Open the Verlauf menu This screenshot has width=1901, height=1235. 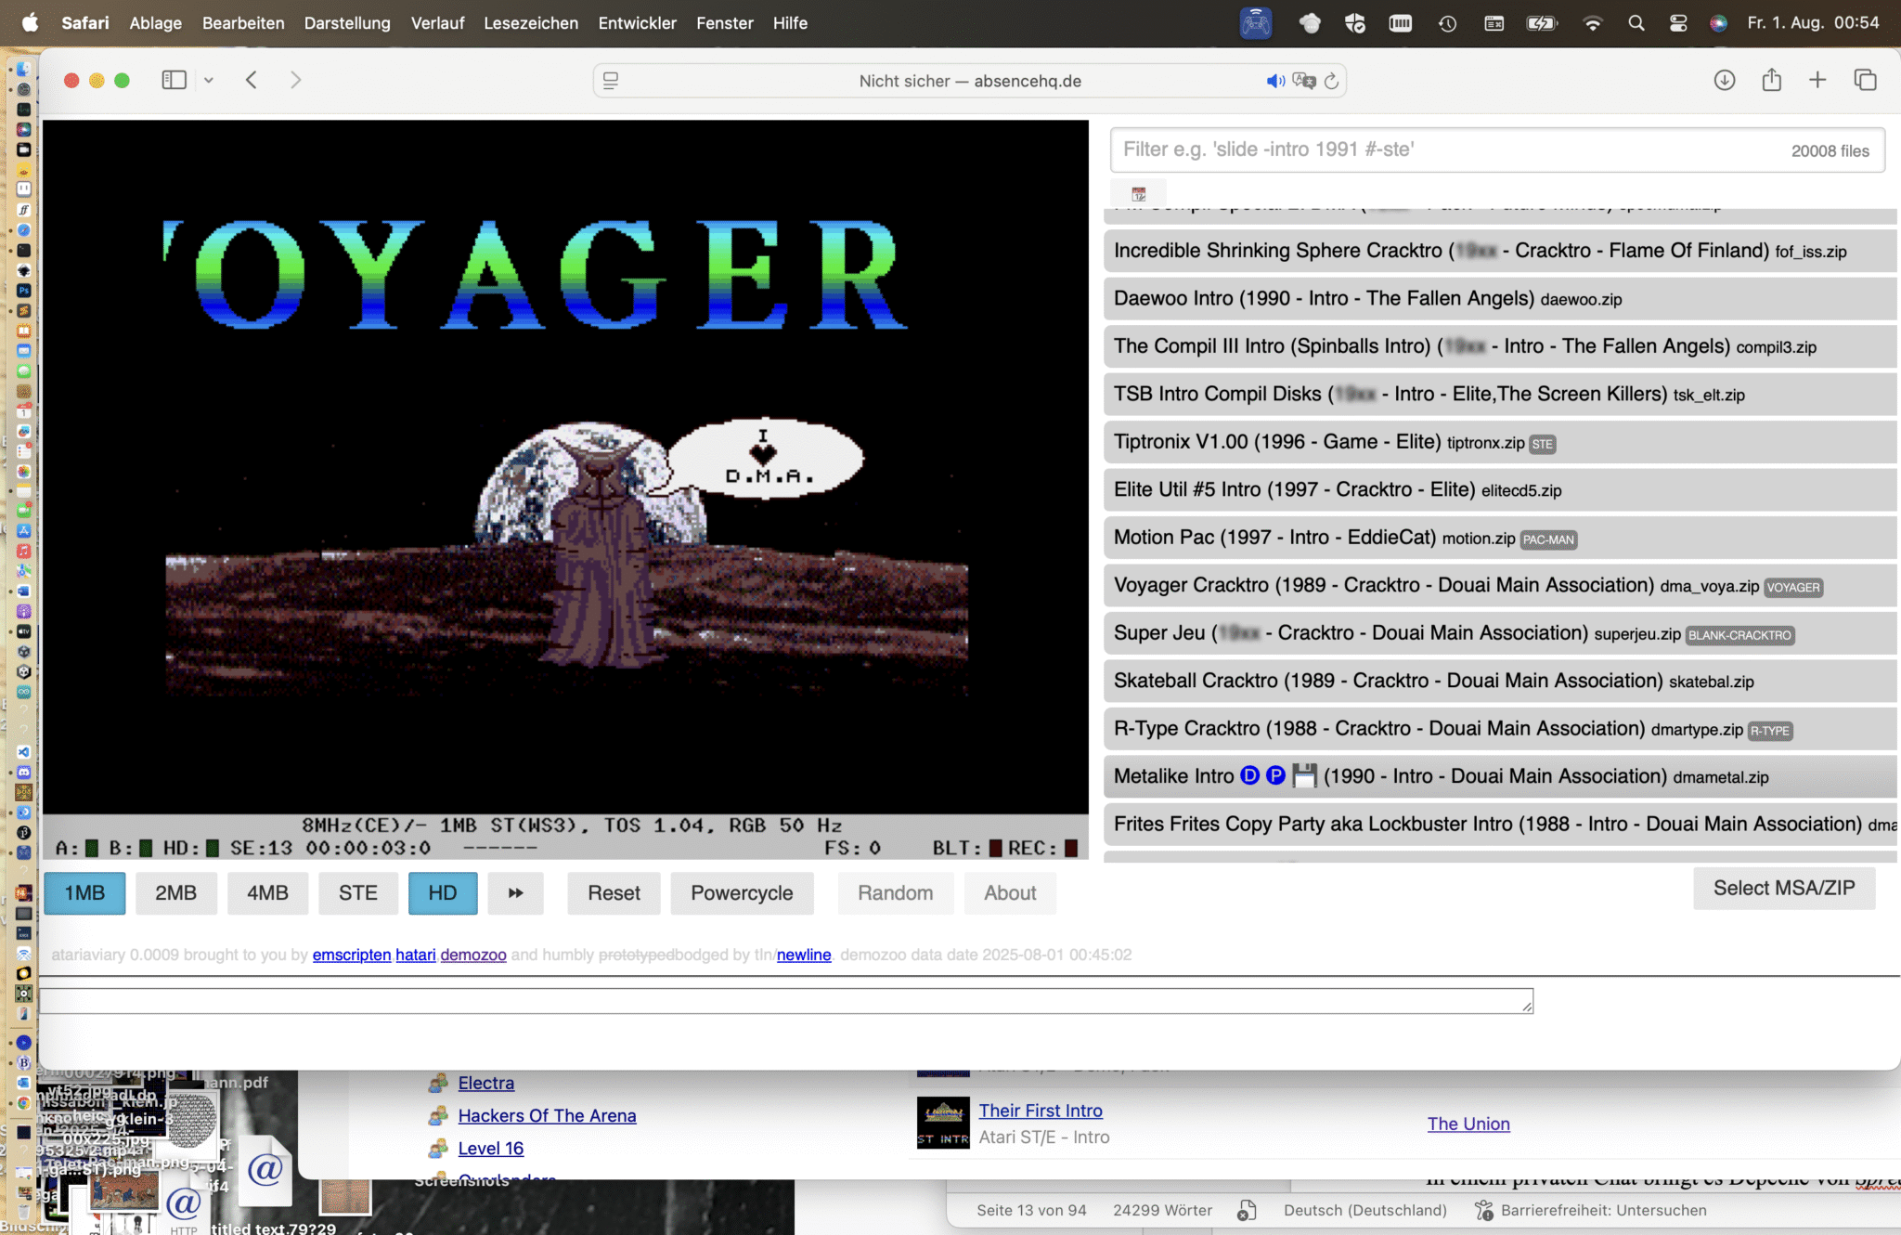coord(437,23)
